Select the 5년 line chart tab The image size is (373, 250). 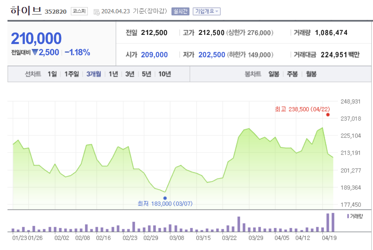147,74
